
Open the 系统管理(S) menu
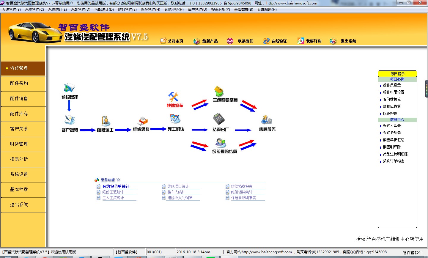(11, 10)
